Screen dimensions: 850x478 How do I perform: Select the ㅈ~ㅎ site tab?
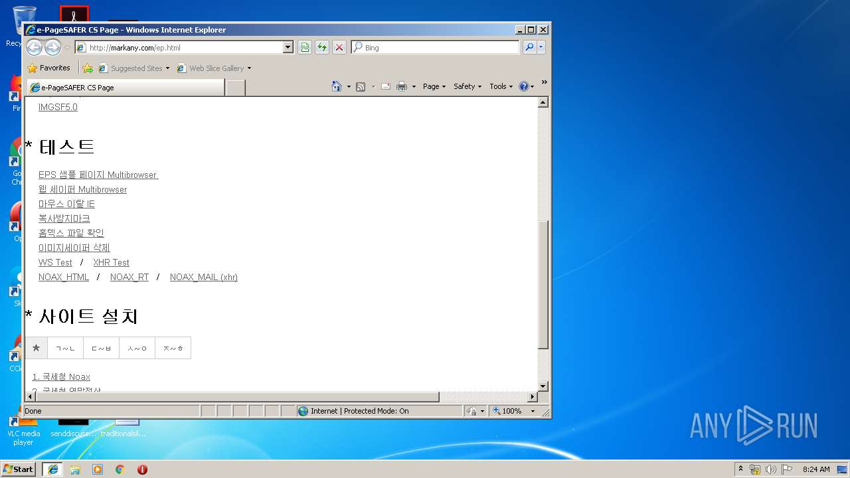click(173, 348)
